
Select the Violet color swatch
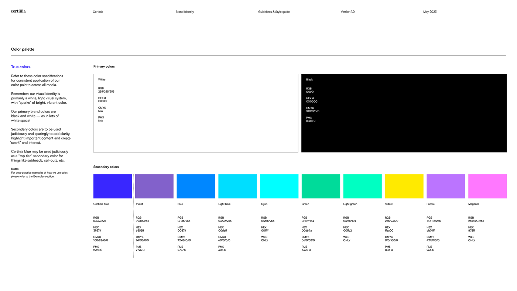154,186
